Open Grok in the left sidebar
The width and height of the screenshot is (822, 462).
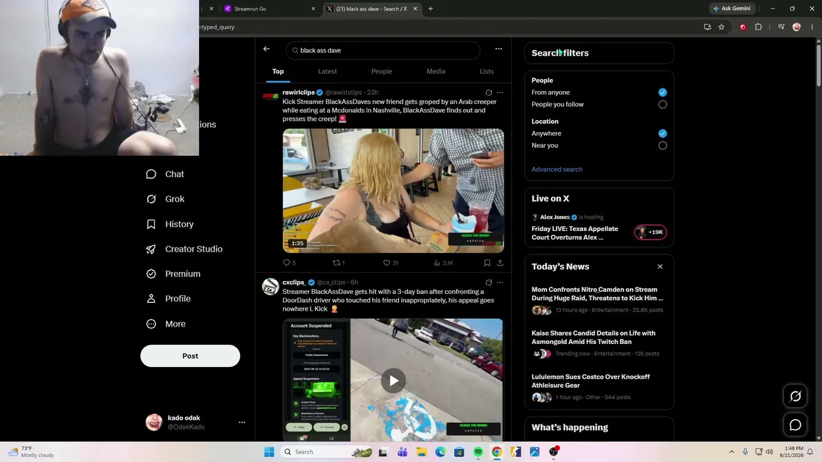tap(165, 199)
